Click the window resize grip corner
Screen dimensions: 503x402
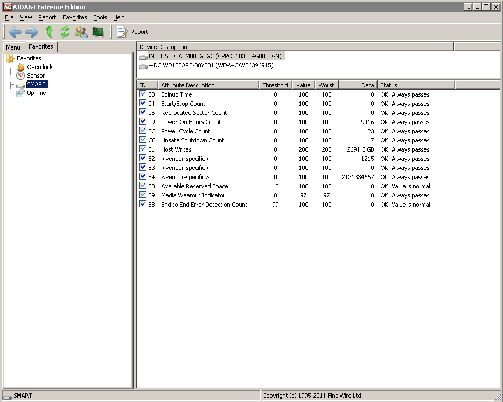[x=498, y=397]
